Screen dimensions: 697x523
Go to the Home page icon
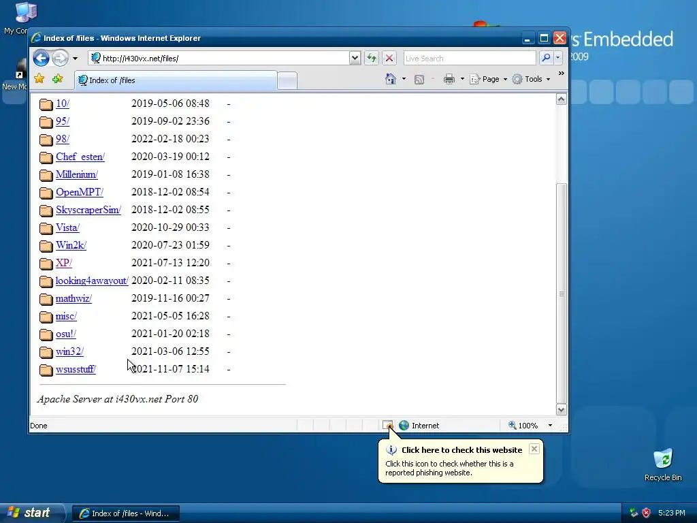pyautogui.click(x=390, y=79)
